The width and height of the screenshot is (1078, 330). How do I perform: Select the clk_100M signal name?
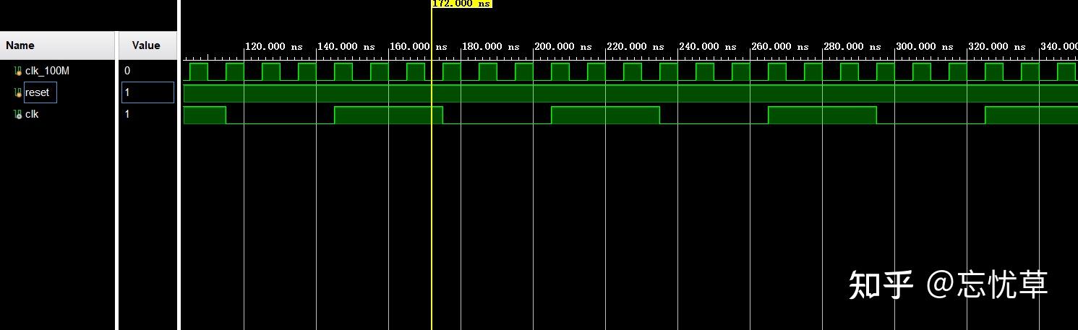click(47, 71)
